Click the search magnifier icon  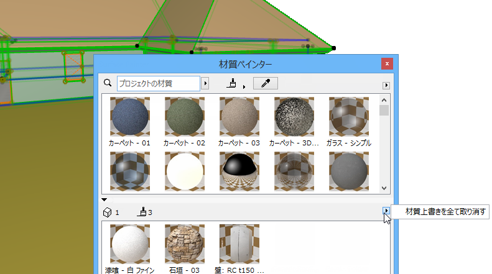tap(108, 83)
